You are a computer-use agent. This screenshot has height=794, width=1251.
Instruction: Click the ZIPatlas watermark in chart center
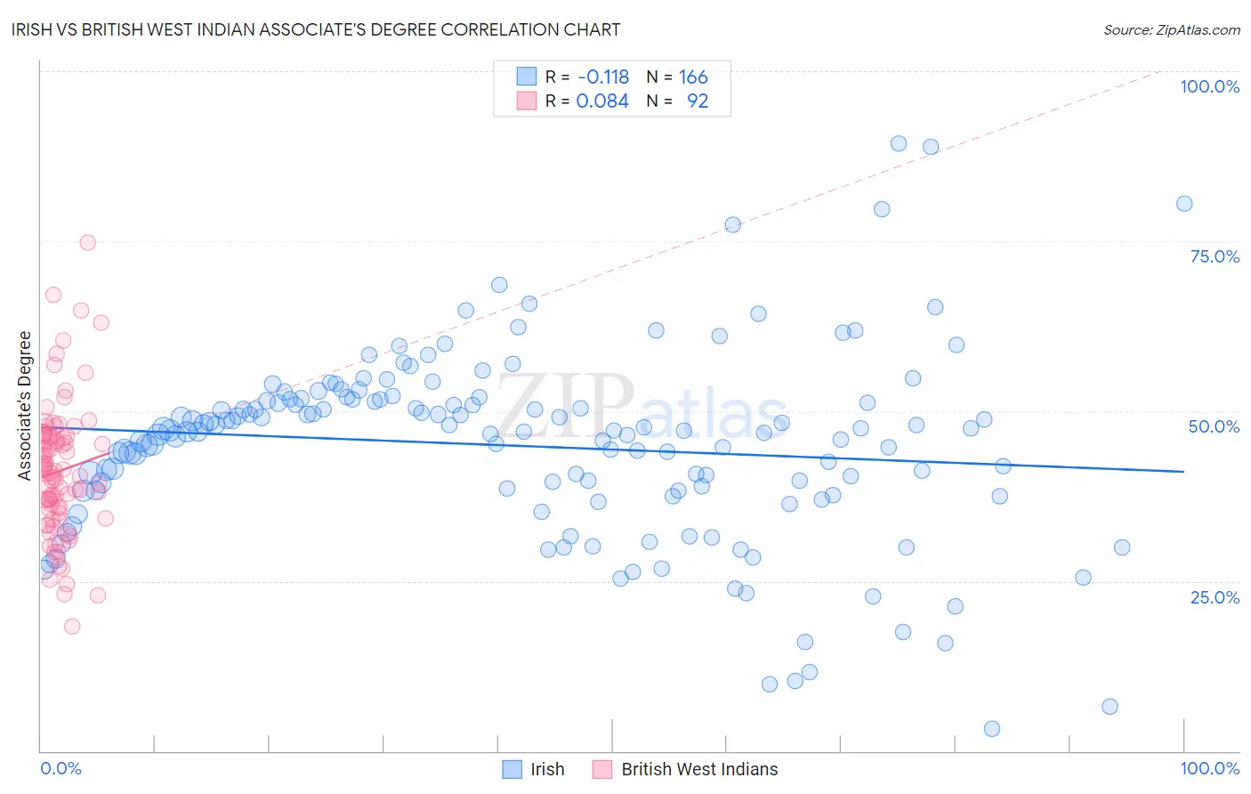642,406
